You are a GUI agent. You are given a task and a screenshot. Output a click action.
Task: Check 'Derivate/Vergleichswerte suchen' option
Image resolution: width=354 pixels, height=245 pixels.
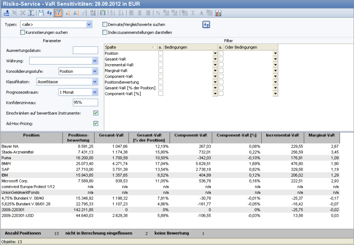[105, 24]
